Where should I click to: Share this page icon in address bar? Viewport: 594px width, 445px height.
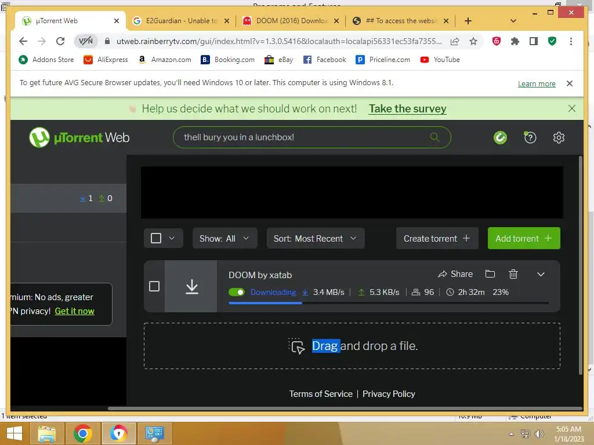pos(455,41)
